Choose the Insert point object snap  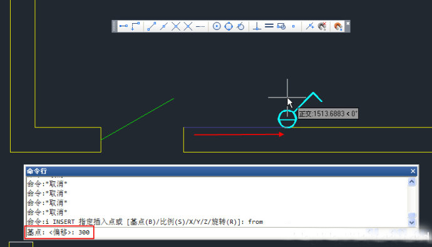click(281, 26)
